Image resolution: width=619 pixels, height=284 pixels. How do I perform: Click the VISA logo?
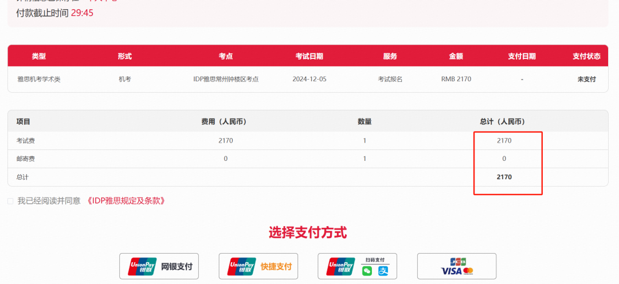pyautogui.click(x=452, y=271)
